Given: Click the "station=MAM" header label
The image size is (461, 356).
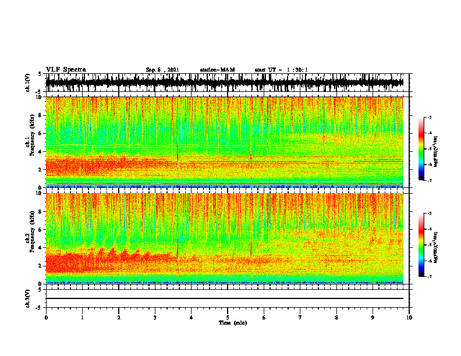Looking at the screenshot, I should pyautogui.click(x=217, y=70).
